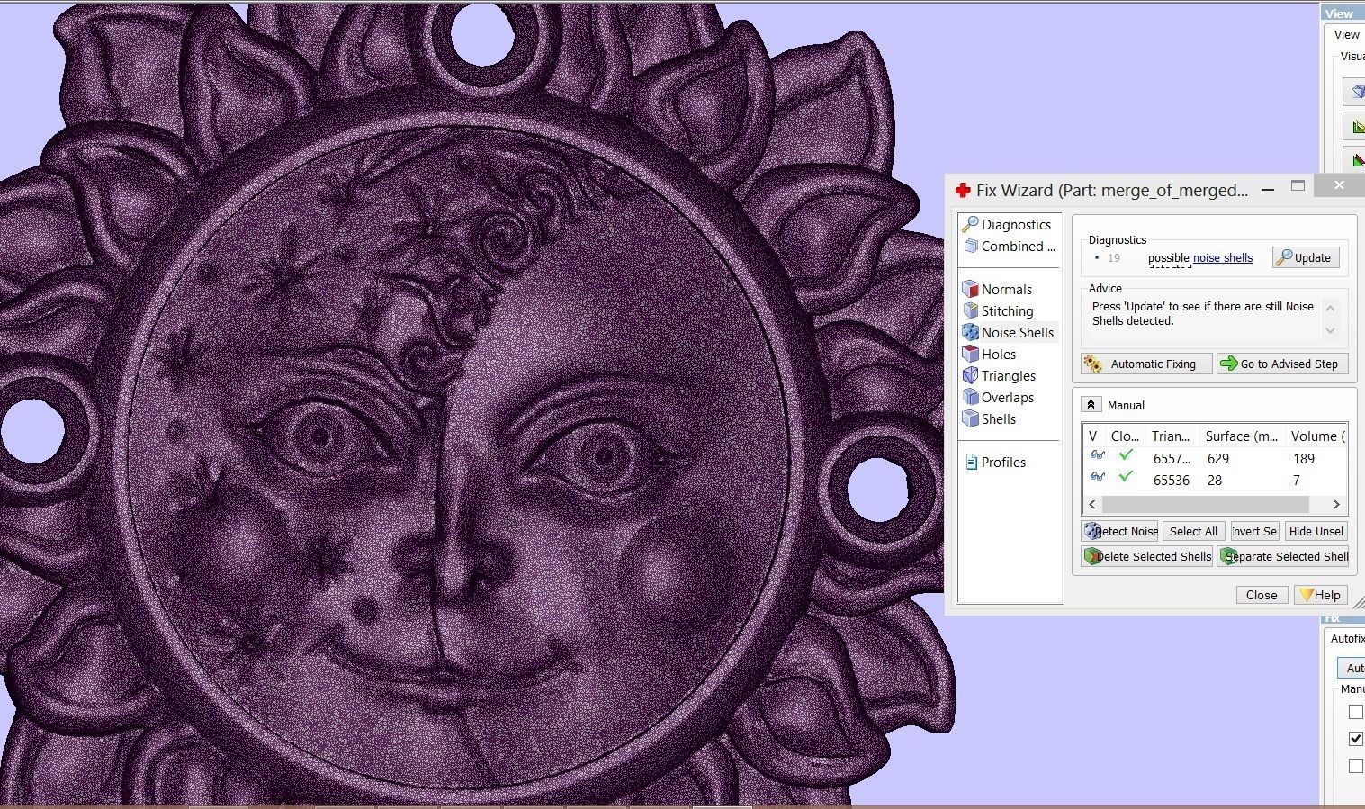This screenshot has height=809, width=1365.
Task: Click the green-red triangle visualization icon
Action: click(x=1355, y=160)
